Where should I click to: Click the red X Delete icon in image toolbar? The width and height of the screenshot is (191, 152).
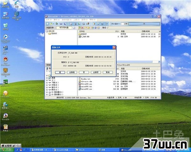point(82,28)
